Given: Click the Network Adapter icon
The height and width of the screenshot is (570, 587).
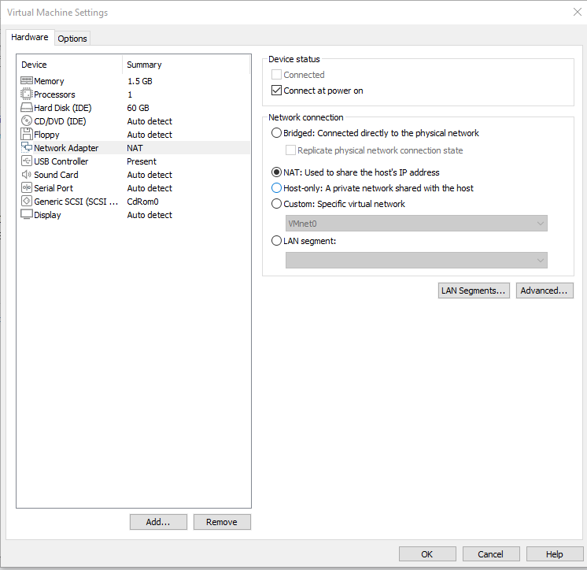Looking at the screenshot, I should coord(27,147).
